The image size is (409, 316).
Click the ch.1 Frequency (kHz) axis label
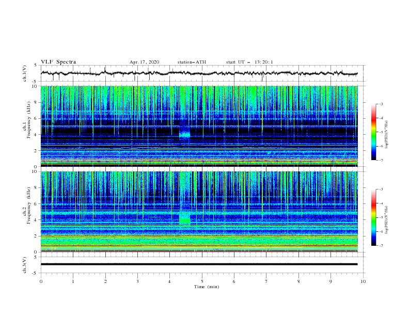click(27, 120)
